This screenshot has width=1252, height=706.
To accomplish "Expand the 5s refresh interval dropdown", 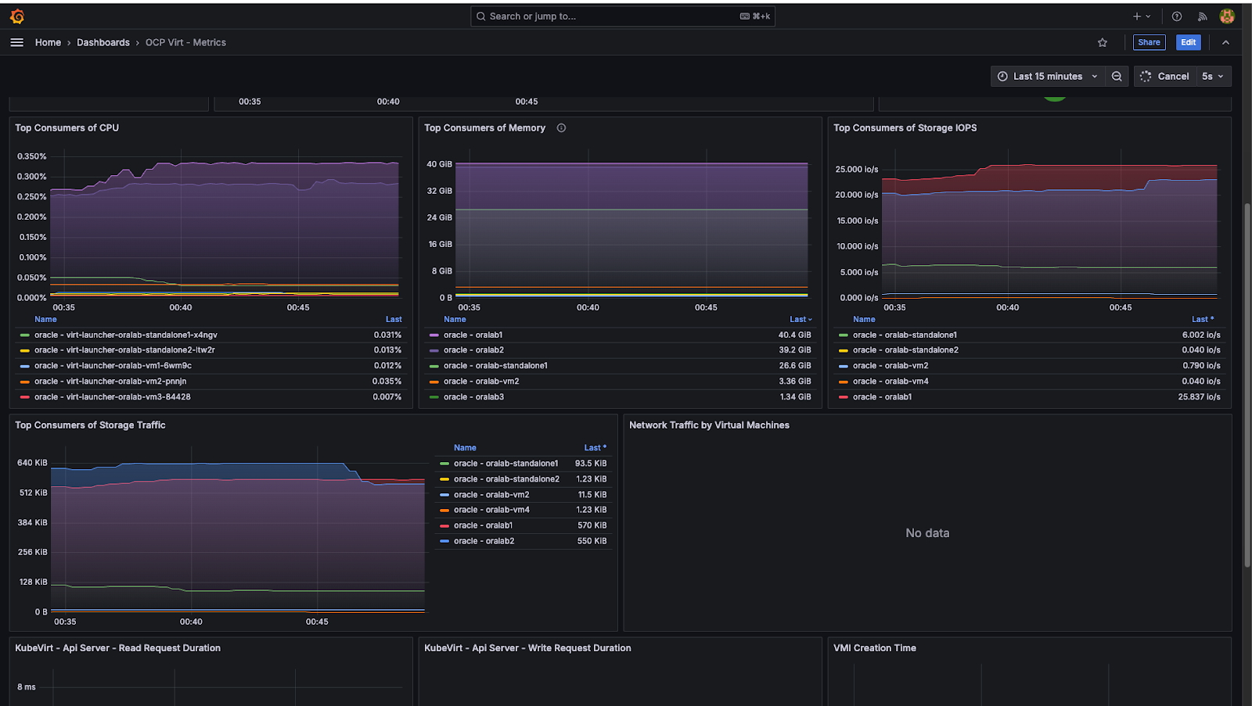I will point(1212,76).
